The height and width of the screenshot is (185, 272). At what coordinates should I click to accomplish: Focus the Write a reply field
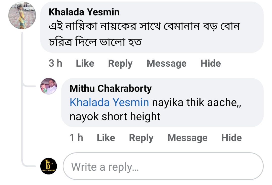click(x=163, y=166)
